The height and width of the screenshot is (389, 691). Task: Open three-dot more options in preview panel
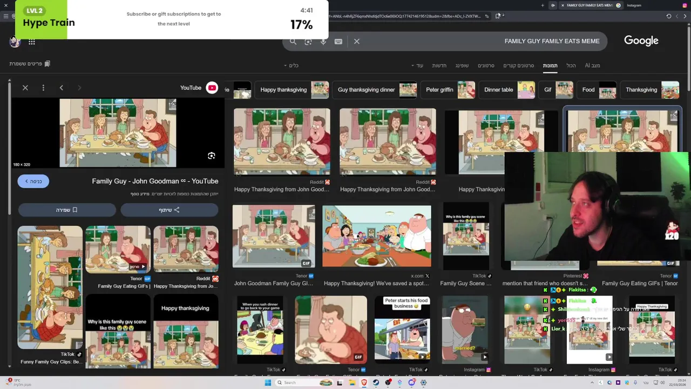pyautogui.click(x=43, y=88)
